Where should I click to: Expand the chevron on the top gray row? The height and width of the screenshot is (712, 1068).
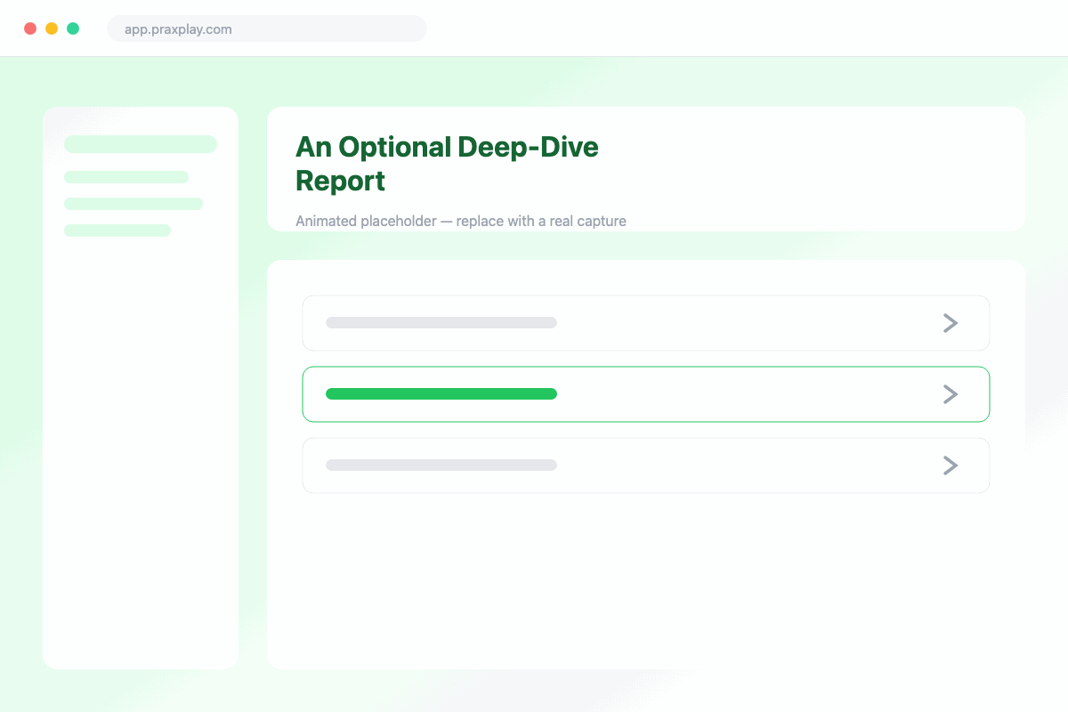pyautogui.click(x=951, y=323)
